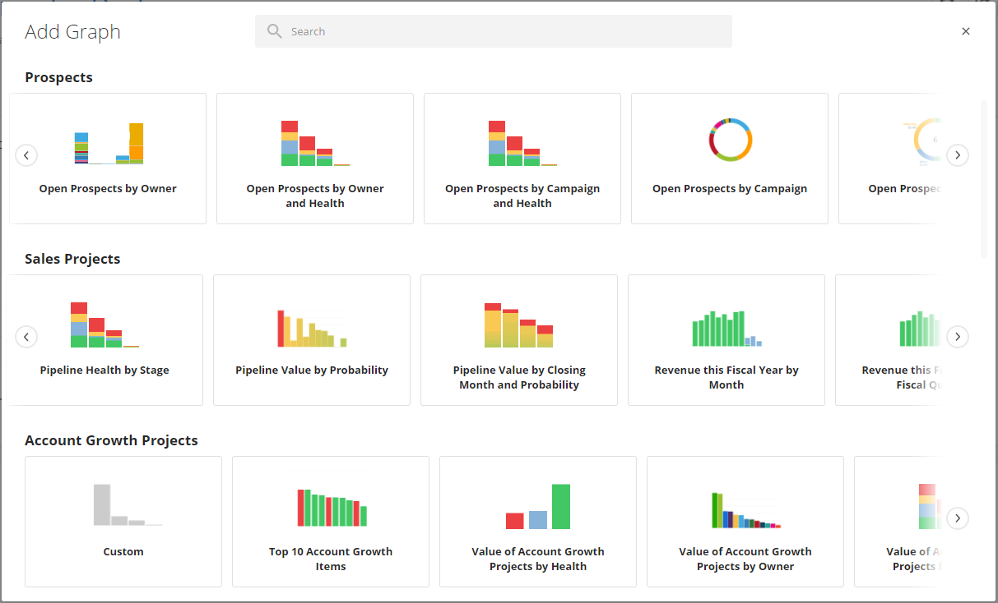Show more Account Growth Projects graphs
Image resolution: width=998 pixels, height=603 pixels.
[x=957, y=518]
